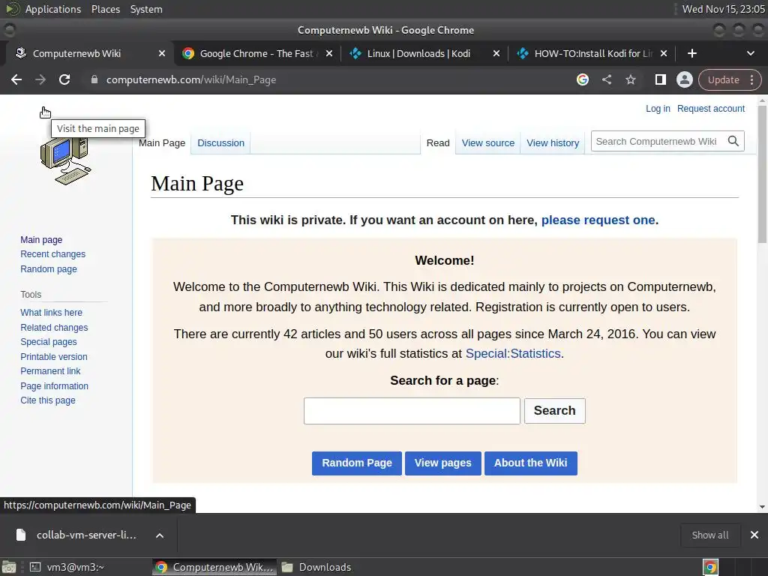
Task: Switch to the HOW-TO:Install Kodi tab
Action: pyautogui.click(x=588, y=53)
